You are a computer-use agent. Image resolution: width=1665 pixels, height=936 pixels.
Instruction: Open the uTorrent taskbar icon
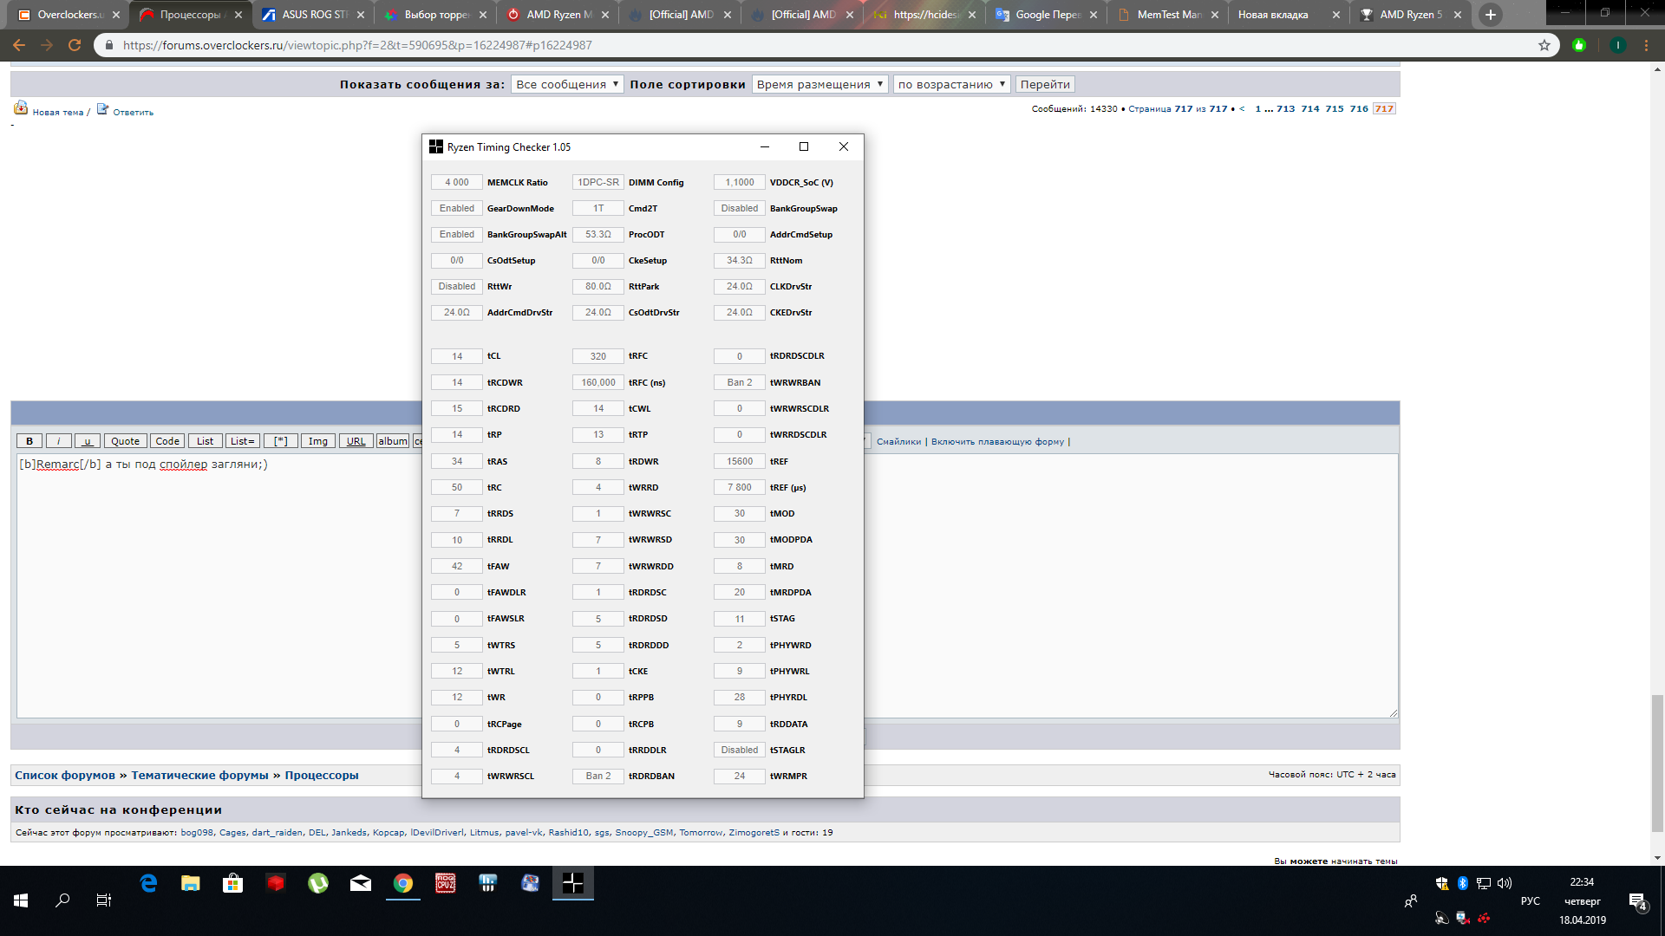click(318, 883)
